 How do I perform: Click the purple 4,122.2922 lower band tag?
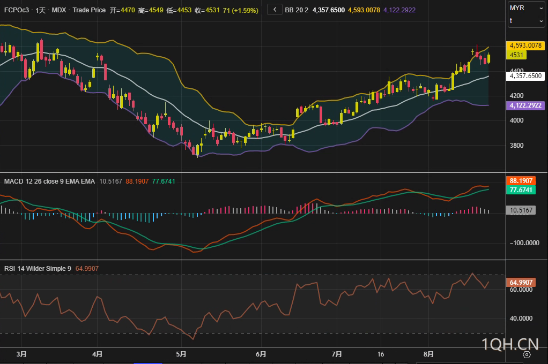[x=525, y=106]
